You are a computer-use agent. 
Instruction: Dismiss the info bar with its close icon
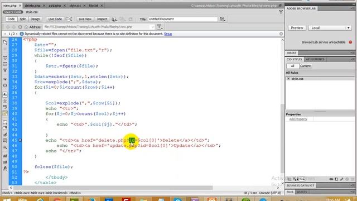[281, 33]
